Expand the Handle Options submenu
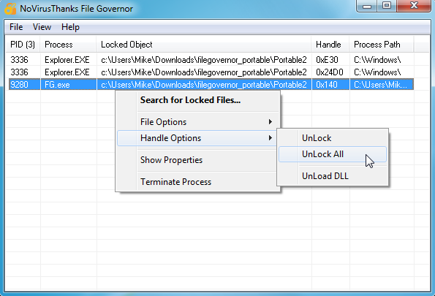The image size is (435, 296). coord(197,138)
